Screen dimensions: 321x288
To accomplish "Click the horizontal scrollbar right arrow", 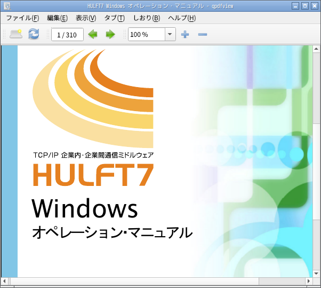I will click(x=309, y=281).
